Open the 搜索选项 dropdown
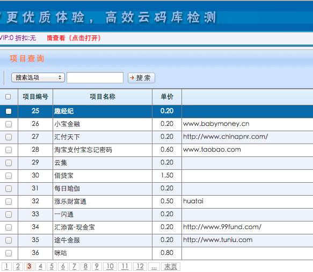This screenshot has width=313, height=272. coord(38,77)
